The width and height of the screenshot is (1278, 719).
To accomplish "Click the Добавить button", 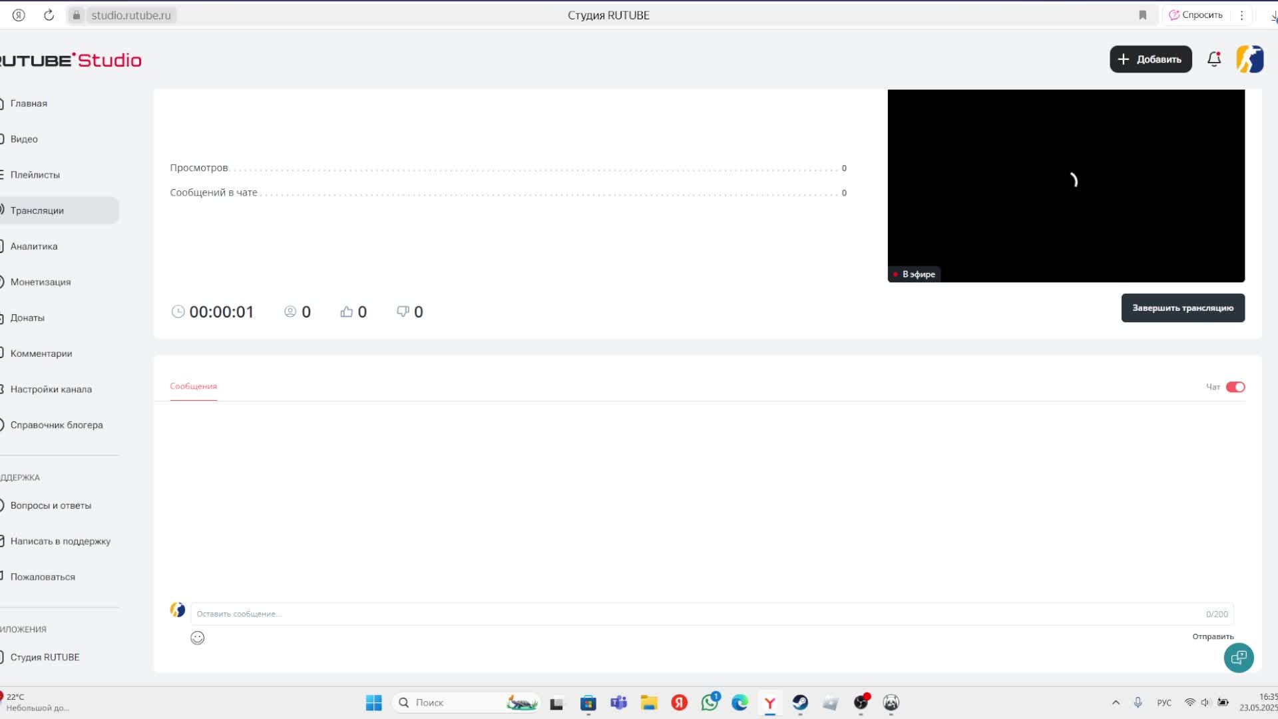I will point(1150,59).
